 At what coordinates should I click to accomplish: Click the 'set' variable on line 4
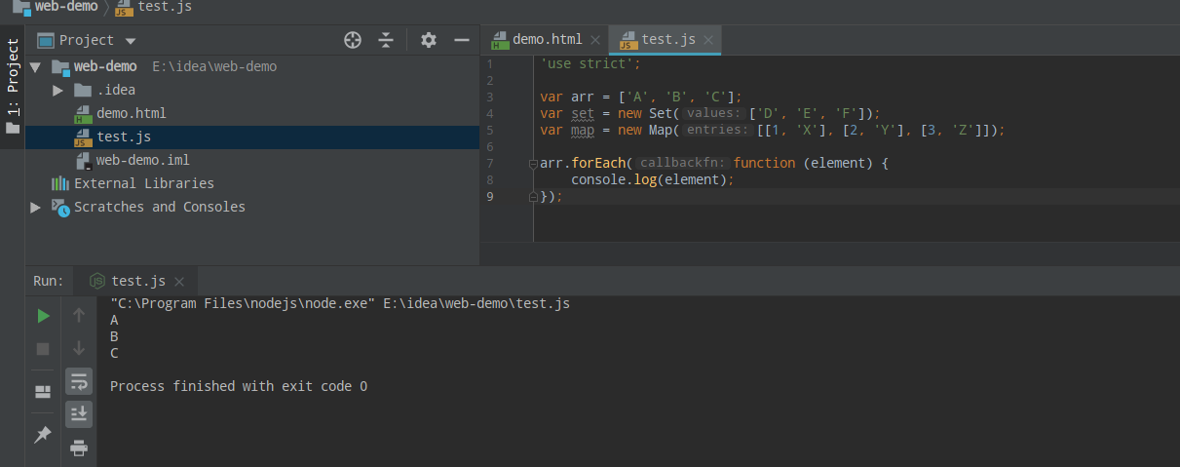click(583, 113)
